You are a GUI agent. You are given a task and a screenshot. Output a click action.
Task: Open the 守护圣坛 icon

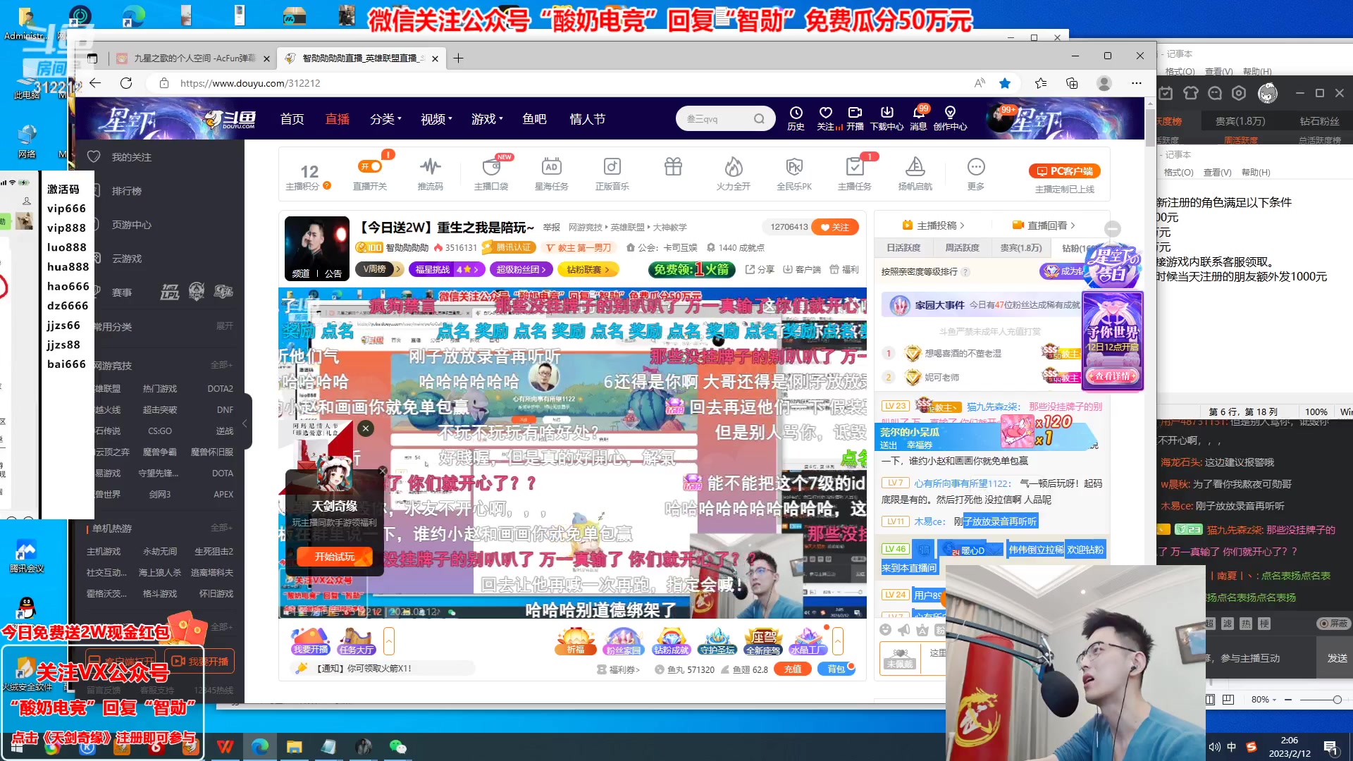pos(717,641)
